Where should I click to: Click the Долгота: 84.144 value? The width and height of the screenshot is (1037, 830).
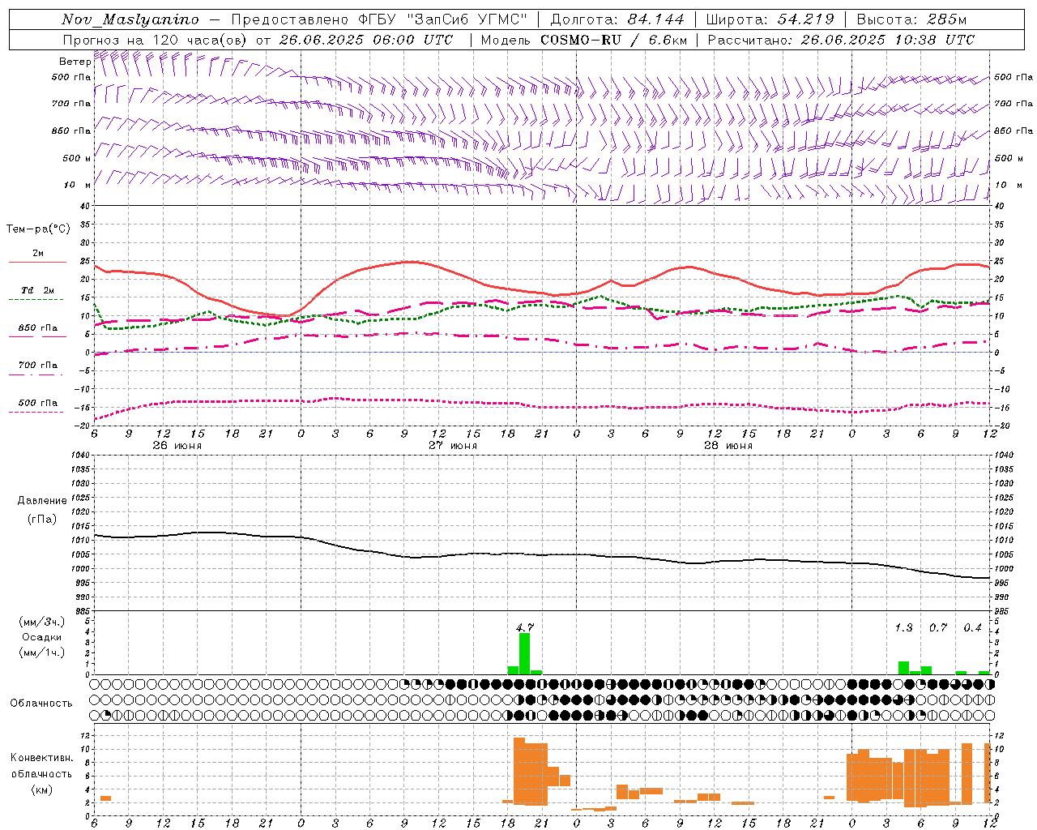[x=617, y=19]
